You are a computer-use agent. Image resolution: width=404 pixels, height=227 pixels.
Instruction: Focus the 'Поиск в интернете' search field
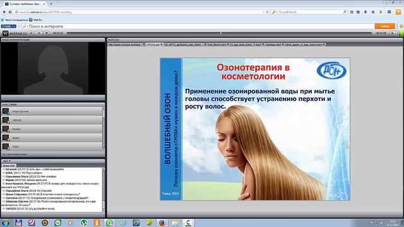pyautogui.click(x=198, y=26)
